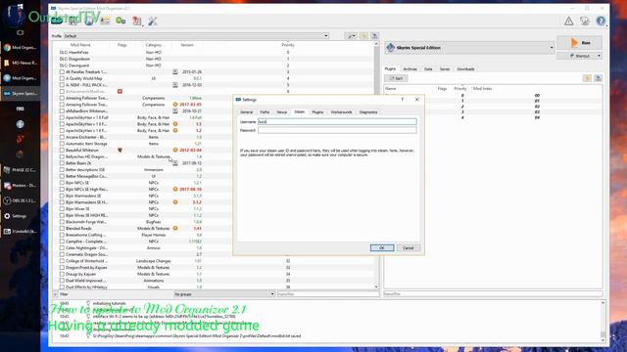627x352 pixels.
Task: Click the create backup icon above plugin list
Action: click(598, 78)
